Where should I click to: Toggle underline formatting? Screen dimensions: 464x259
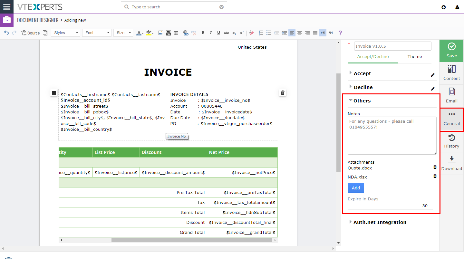[x=218, y=33]
